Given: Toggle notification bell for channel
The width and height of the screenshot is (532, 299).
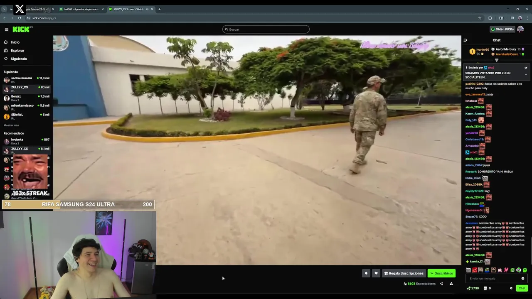Looking at the screenshot, I should (x=366, y=273).
